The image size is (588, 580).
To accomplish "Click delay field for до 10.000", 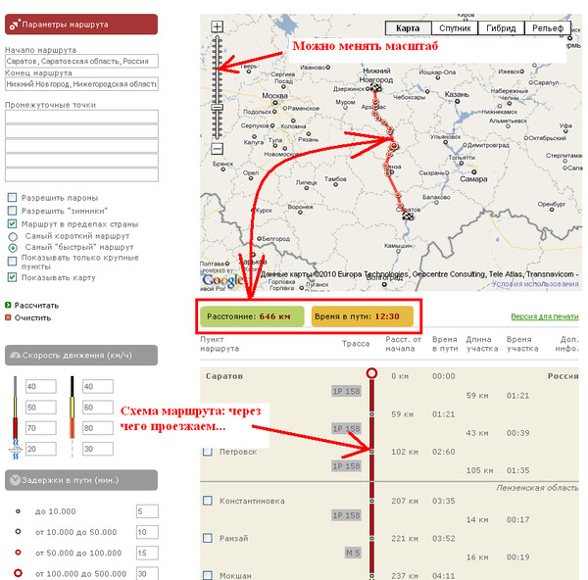I will tap(147, 511).
